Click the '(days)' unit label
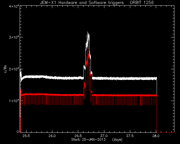 (117, 139)
